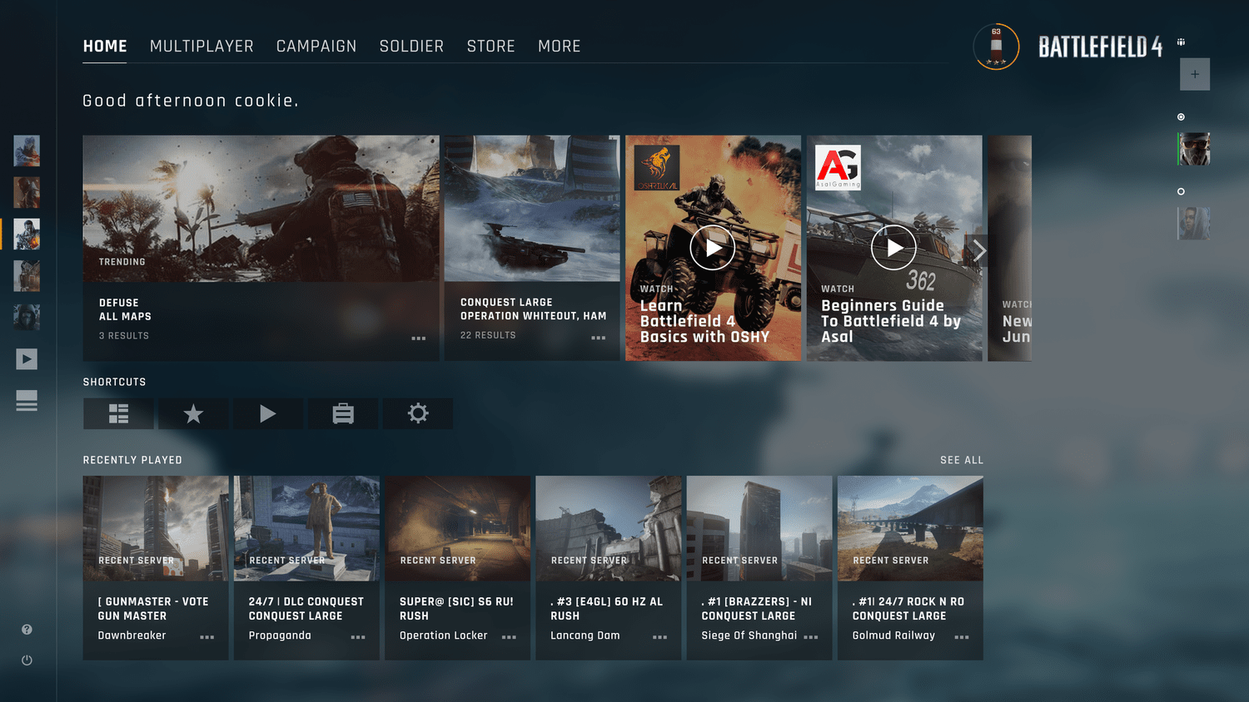
Task: Open the squad icon beside Battlefield 4 logo
Action: coord(1181,42)
